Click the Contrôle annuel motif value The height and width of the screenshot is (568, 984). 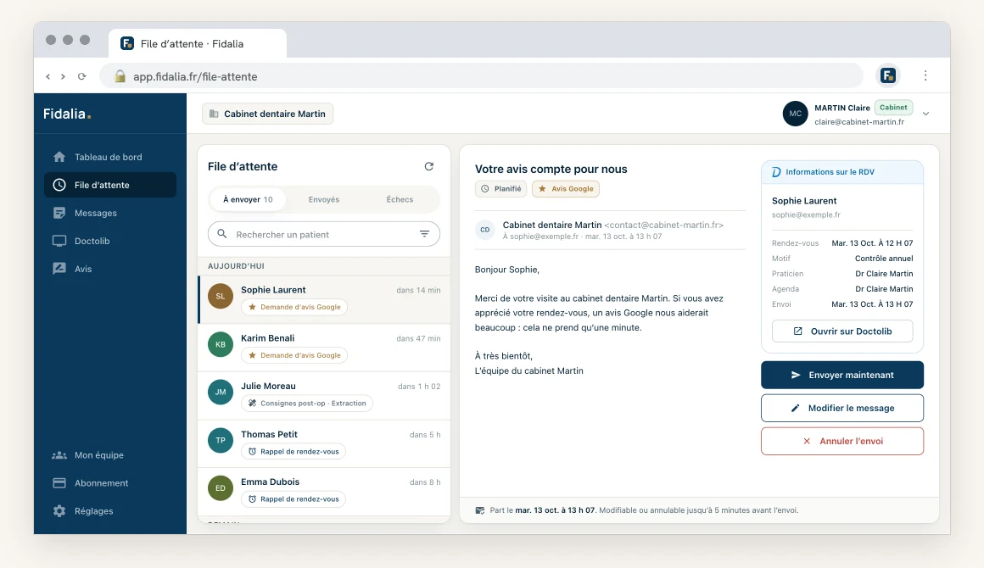click(x=884, y=259)
